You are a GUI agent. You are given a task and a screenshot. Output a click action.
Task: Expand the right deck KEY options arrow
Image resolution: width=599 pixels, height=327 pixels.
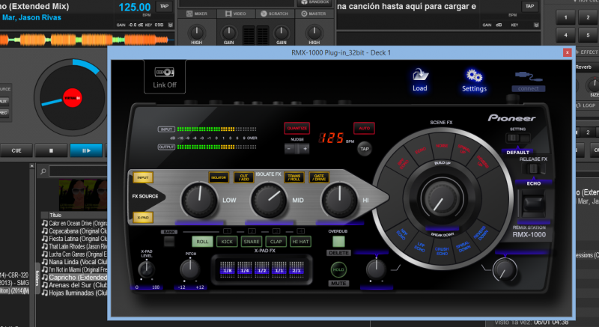click(536, 25)
